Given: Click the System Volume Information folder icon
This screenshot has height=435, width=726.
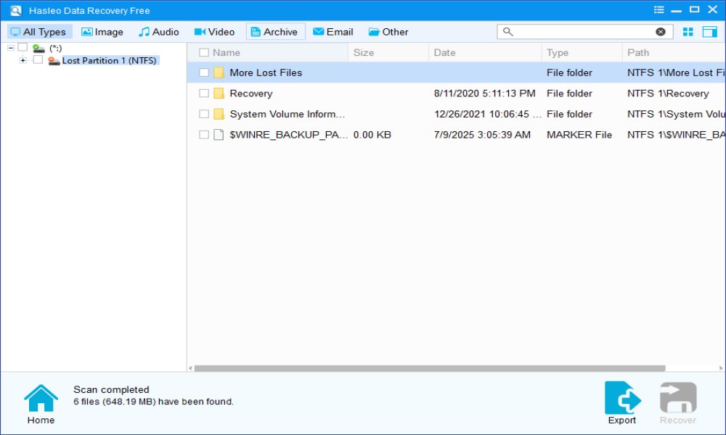Looking at the screenshot, I should (x=219, y=114).
